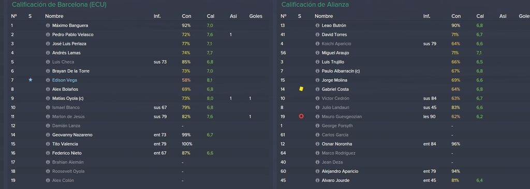530x189 pixels.
Task: Sort Barcelona table by Con column
Action: click(186, 16)
